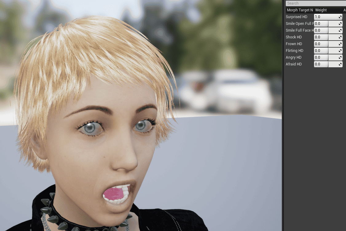The width and height of the screenshot is (346, 231).
Task: Reset the Frown HD weight to default
Action: (x=340, y=44)
